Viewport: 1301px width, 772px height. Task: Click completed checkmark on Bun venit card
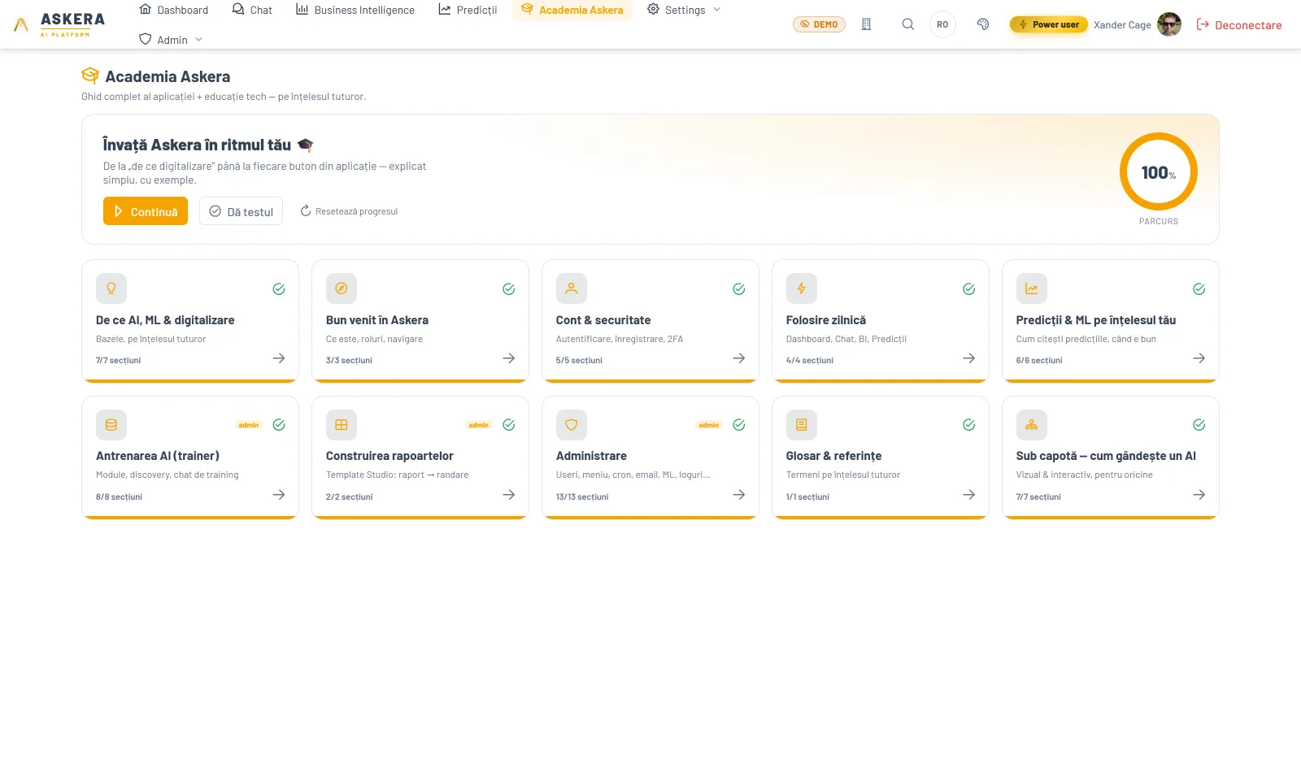pos(509,289)
